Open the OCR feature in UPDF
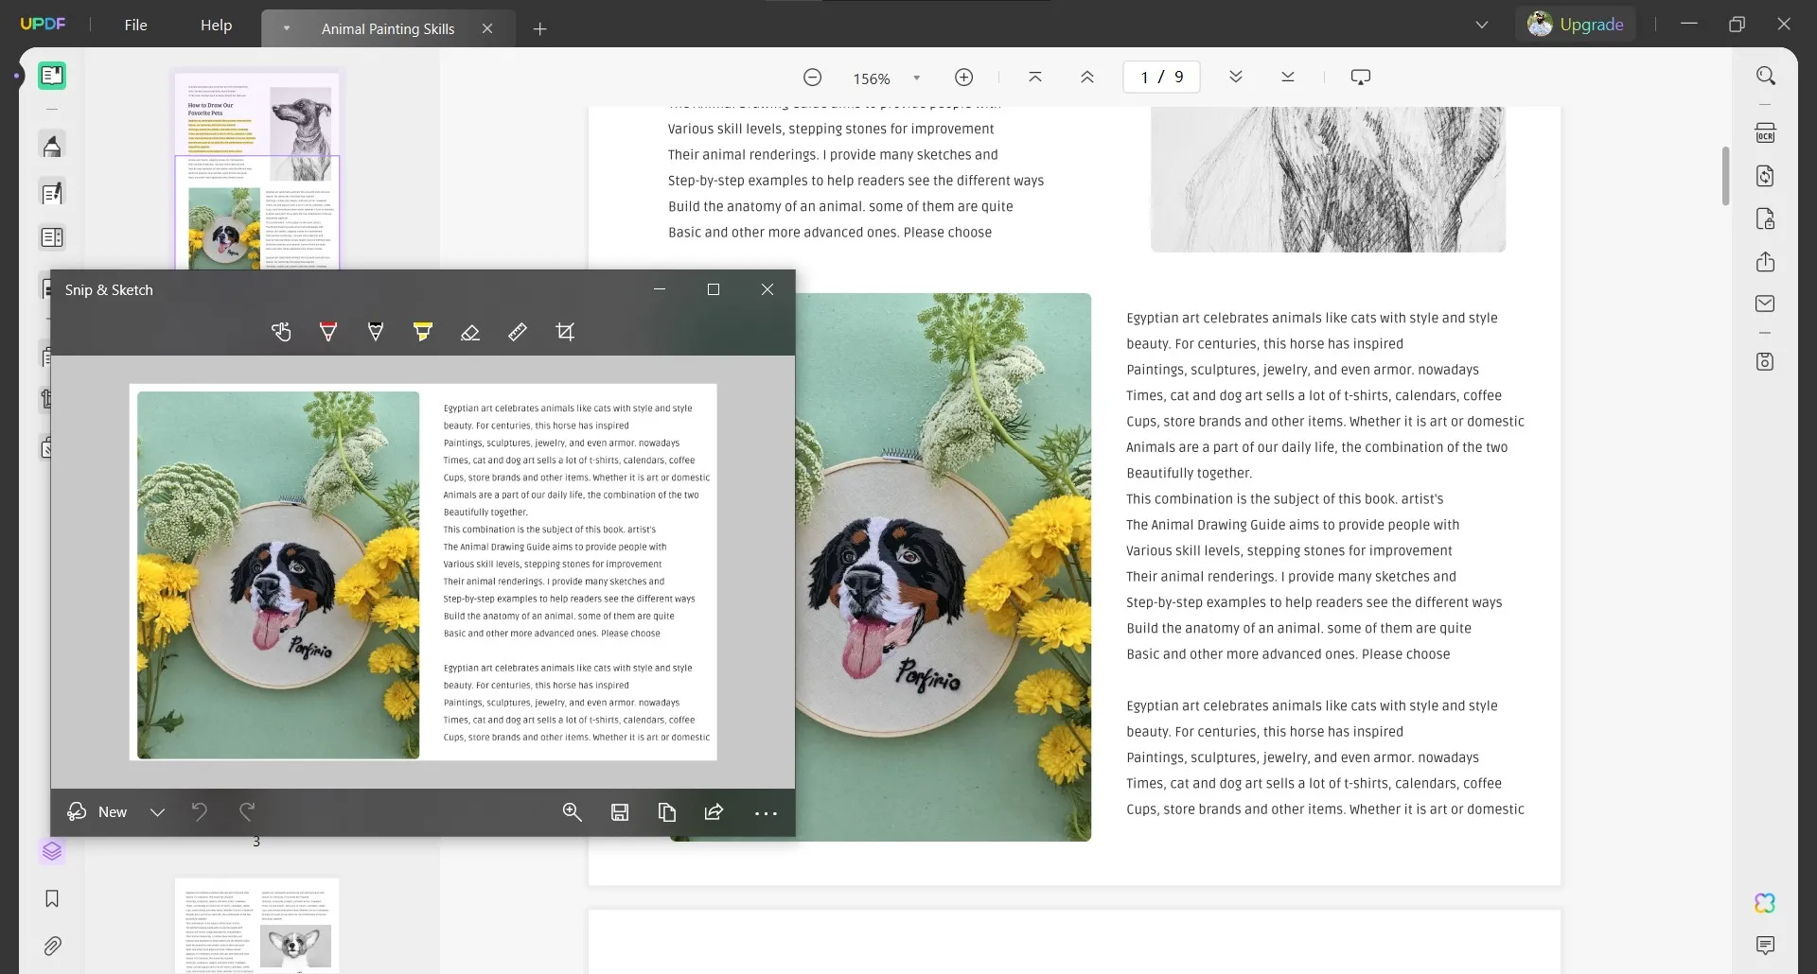The image size is (1817, 974). [x=1766, y=132]
